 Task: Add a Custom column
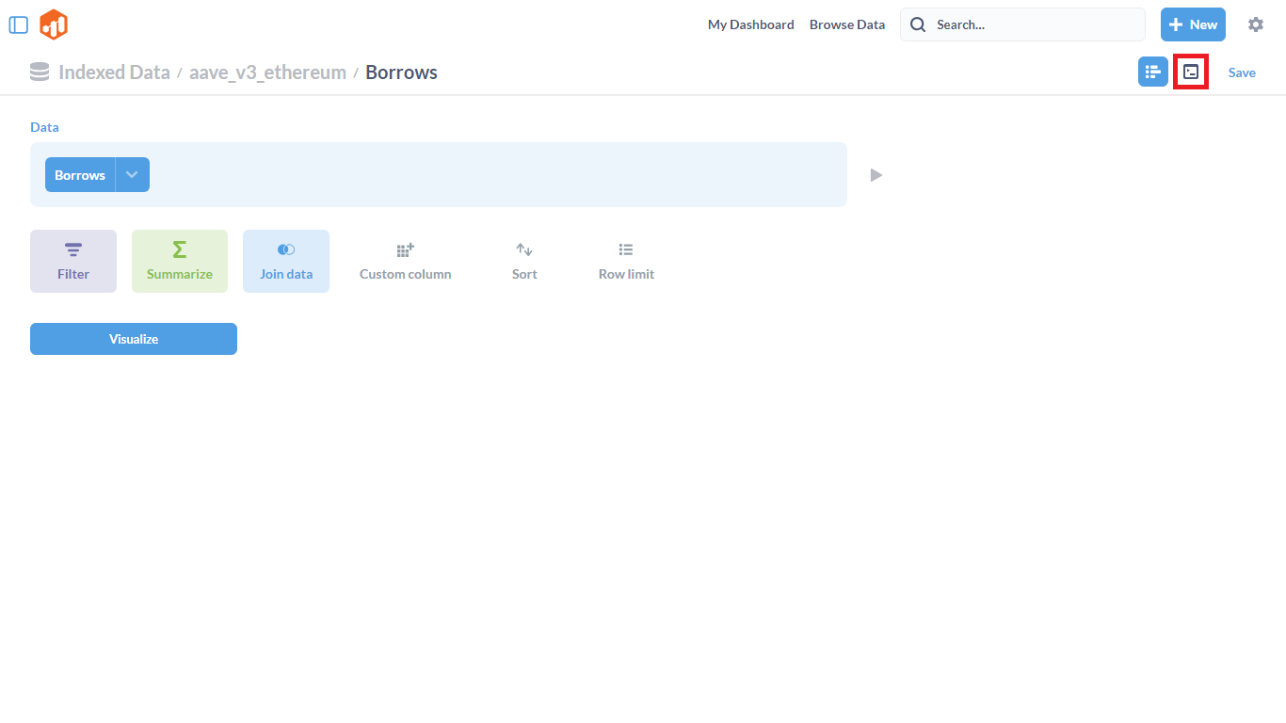406,261
